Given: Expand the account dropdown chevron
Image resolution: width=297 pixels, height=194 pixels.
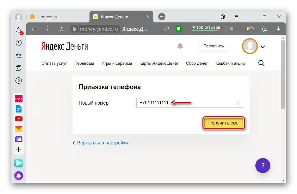Looking at the screenshot, I should click(x=263, y=46).
